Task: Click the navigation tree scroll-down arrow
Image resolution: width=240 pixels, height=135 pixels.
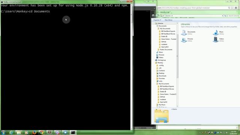Action: point(177,106)
